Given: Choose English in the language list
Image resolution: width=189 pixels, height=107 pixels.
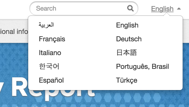Looking at the screenshot, I should pyautogui.click(x=127, y=25).
